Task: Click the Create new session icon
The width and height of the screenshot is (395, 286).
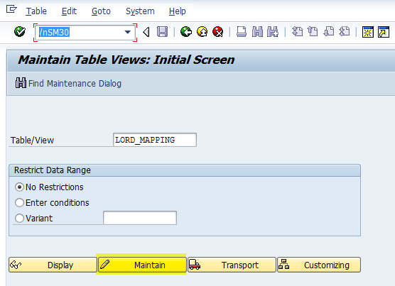Action: [x=367, y=32]
